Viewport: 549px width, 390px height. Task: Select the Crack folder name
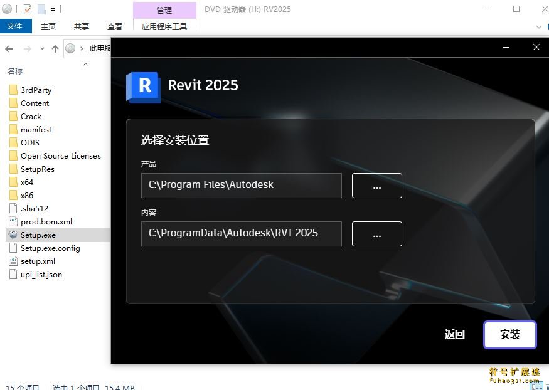click(x=31, y=117)
